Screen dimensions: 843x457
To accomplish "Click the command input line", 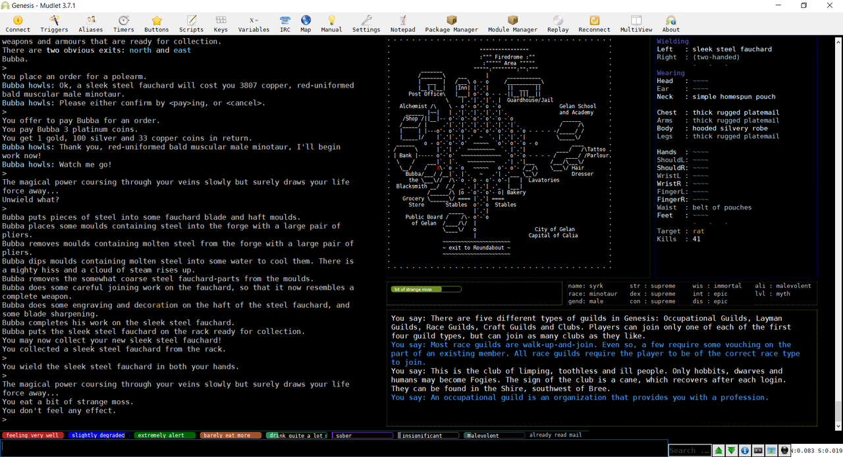I will pyautogui.click(x=334, y=448).
